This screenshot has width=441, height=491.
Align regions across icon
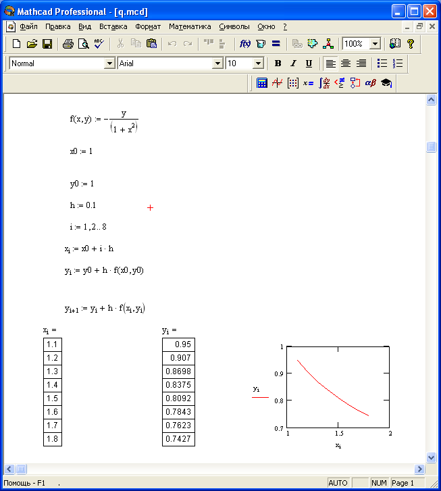208,44
